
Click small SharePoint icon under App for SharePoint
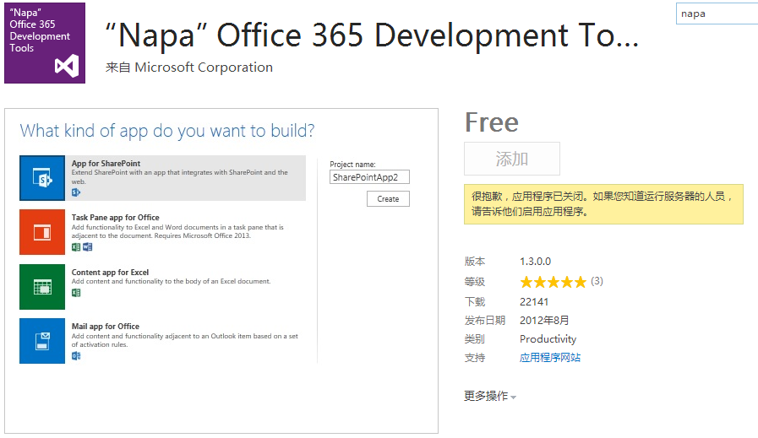pos(76,192)
